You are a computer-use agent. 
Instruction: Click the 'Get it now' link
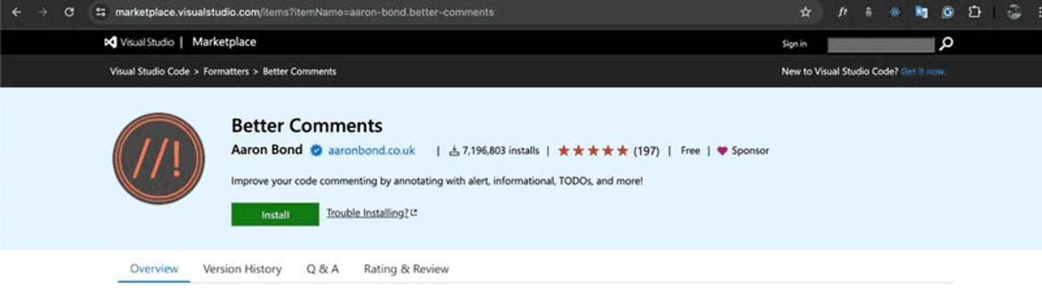[923, 71]
